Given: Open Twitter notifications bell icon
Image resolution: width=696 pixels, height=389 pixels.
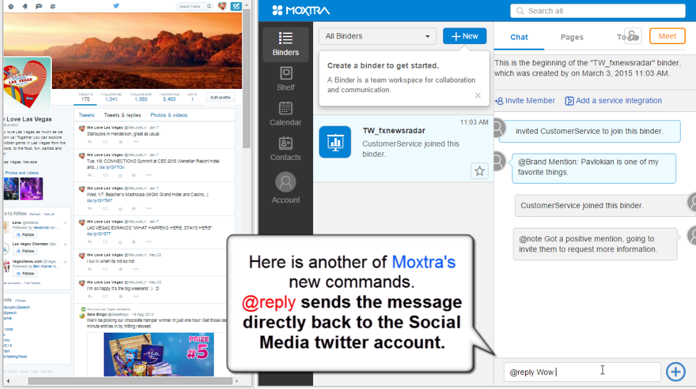Looking at the screenshot, I should pos(25,6).
